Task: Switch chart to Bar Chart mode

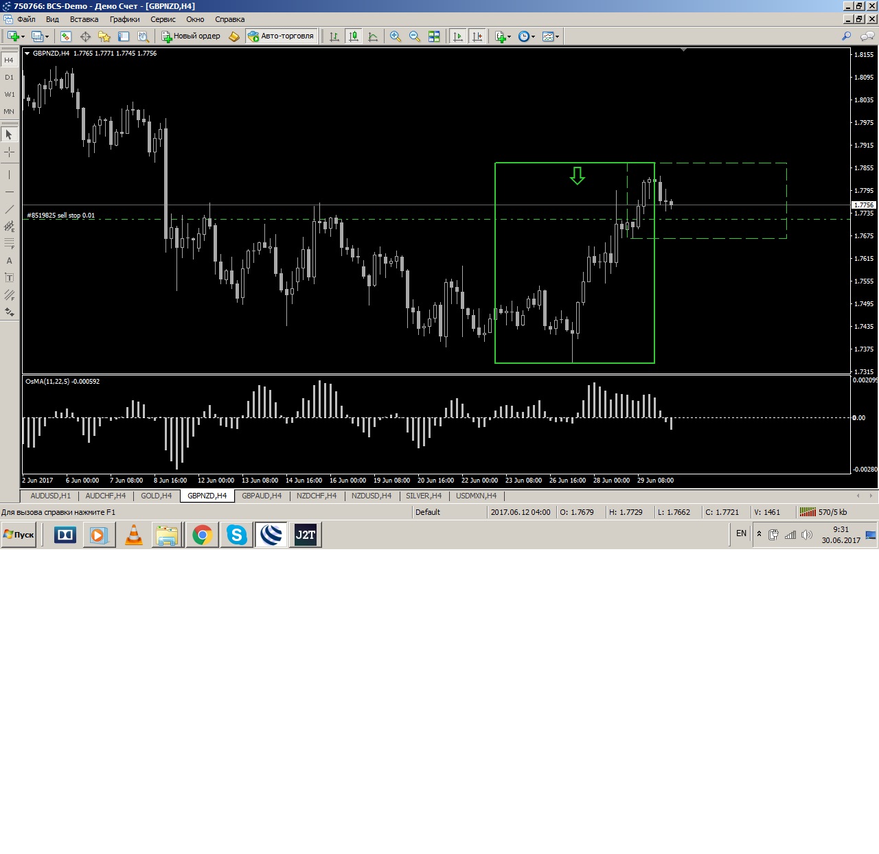Action: pos(334,36)
